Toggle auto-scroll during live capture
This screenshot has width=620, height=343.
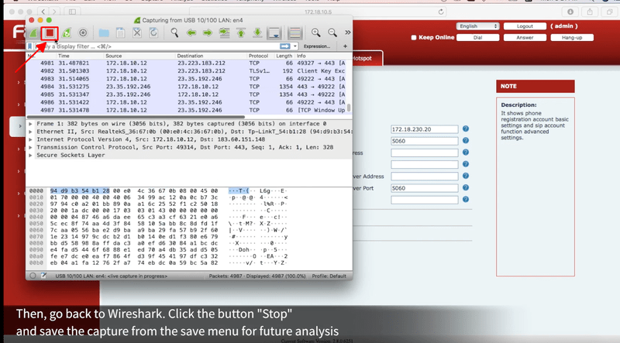pyautogui.click(x=274, y=34)
